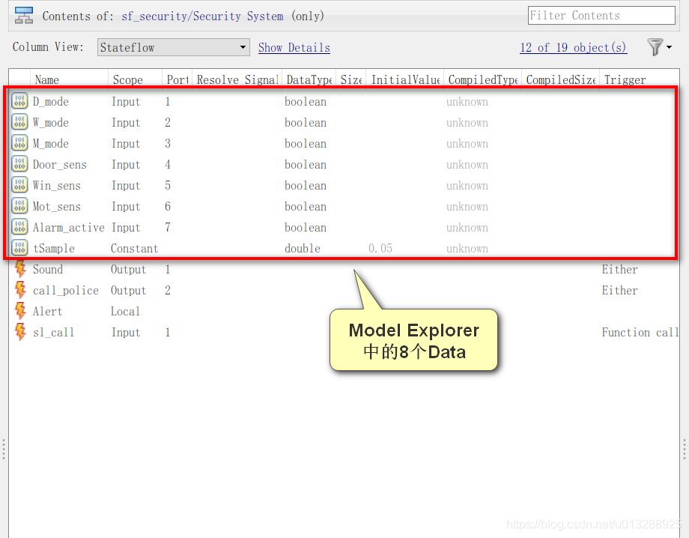Click the data icon next to Alarm_active

(x=19, y=227)
